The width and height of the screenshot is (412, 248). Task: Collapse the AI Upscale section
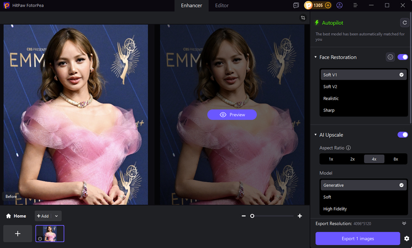point(315,135)
